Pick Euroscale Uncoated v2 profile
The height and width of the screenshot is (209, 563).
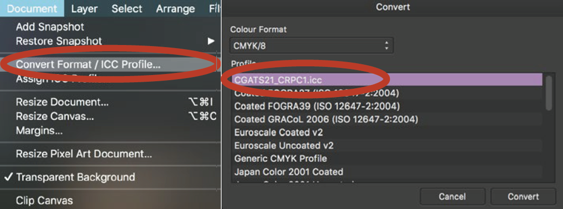tap(284, 145)
